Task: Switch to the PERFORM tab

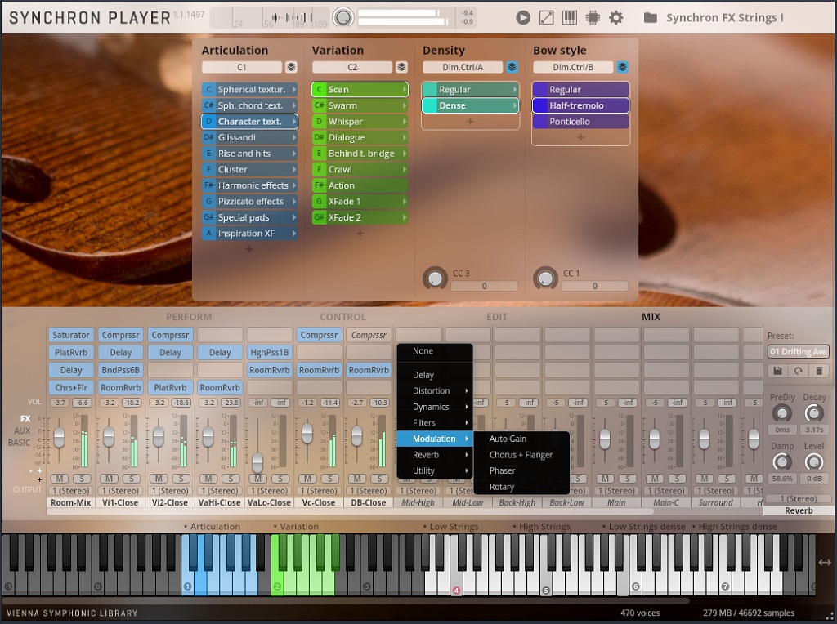Action: tap(189, 317)
